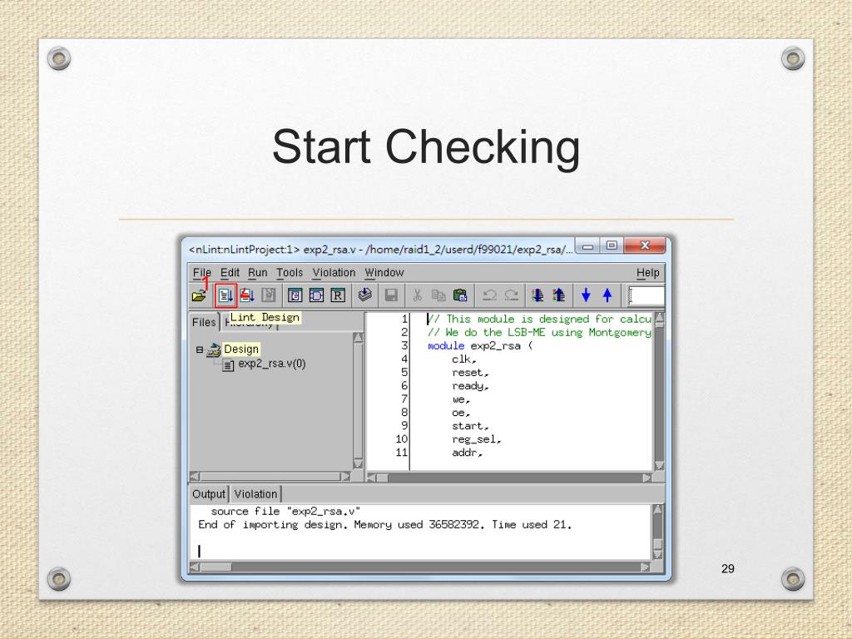Click the output pane horizontal scrollbar
The height and width of the screenshot is (639, 852).
419,567
